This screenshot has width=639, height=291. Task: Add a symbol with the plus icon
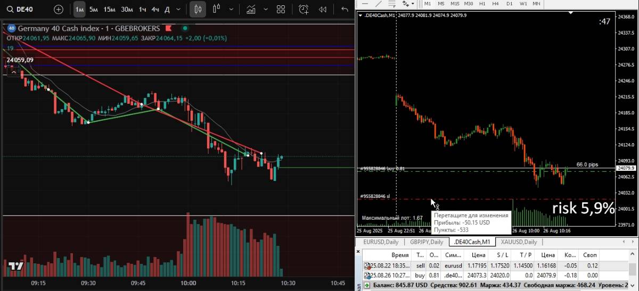(x=59, y=9)
